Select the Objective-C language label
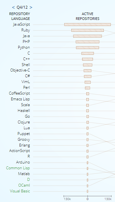The width and height of the screenshot is (115, 202). coord(20,70)
